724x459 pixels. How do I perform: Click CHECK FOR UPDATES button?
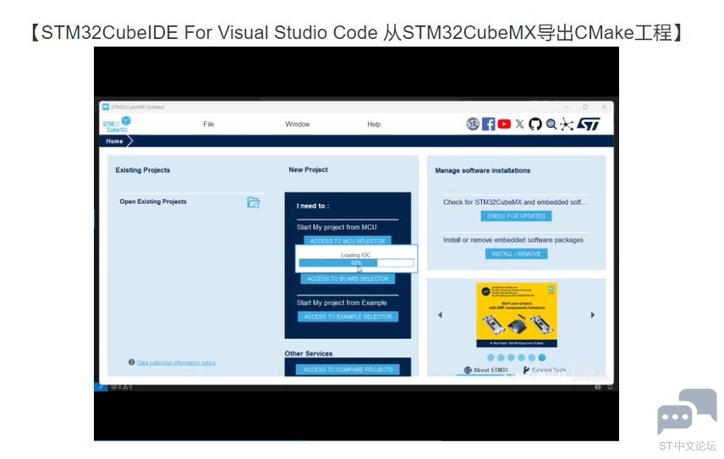tap(516, 216)
